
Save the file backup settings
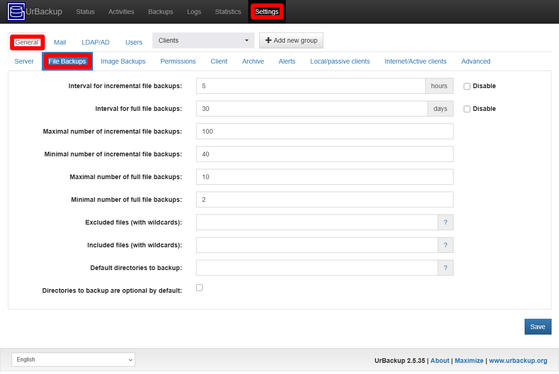tap(538, 326)
